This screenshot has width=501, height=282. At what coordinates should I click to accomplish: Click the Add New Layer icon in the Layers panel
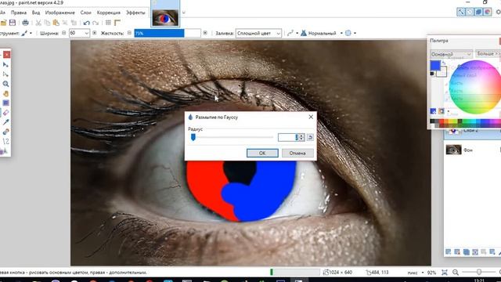pyautogui.click(x=449, y=252)
